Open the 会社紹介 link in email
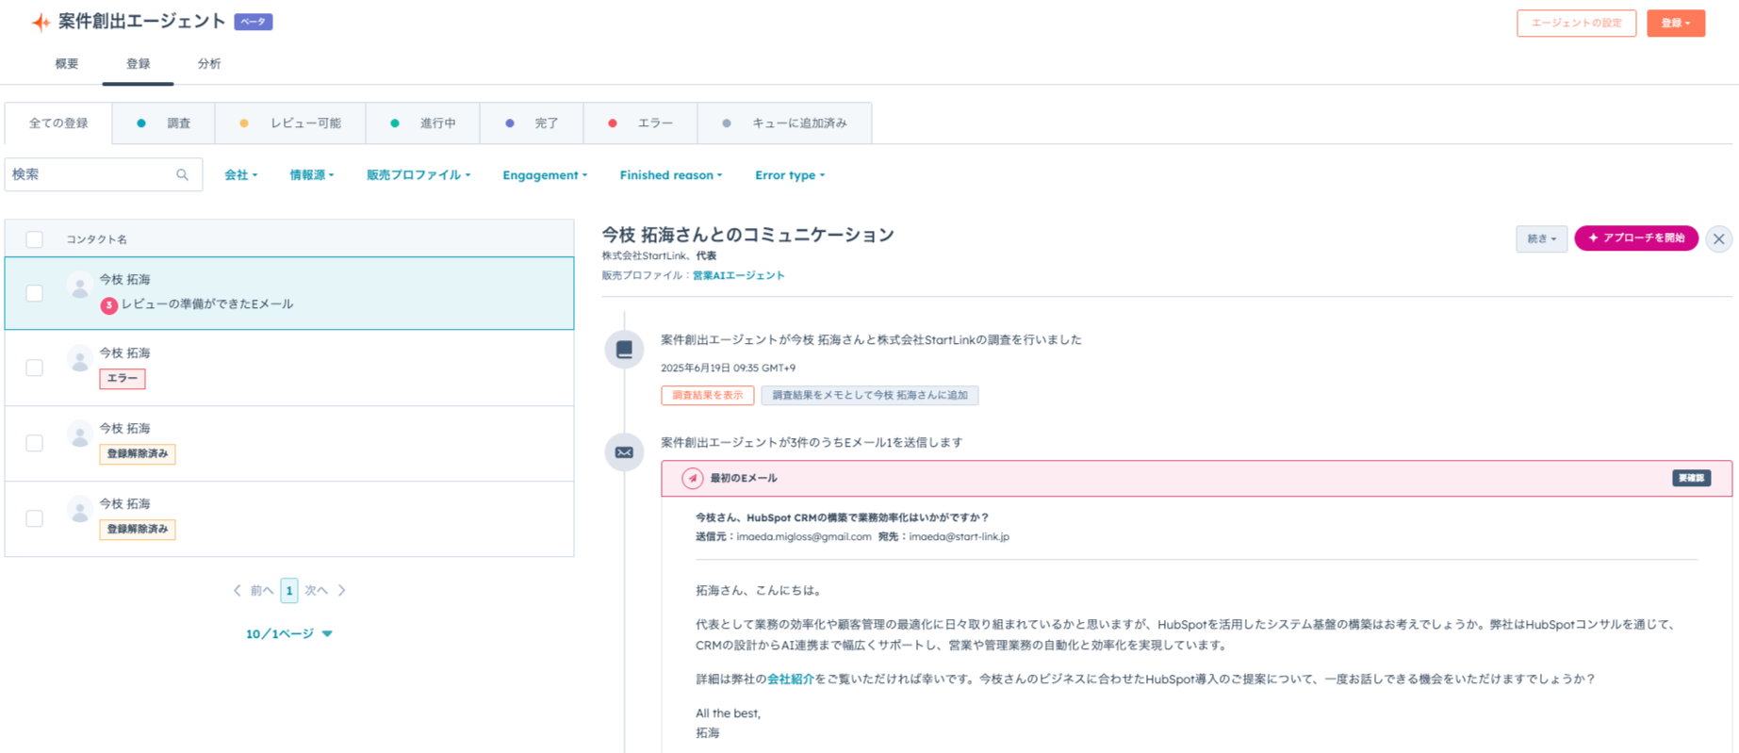Viewport: 1739px width, 753px height. pos(790,679)
